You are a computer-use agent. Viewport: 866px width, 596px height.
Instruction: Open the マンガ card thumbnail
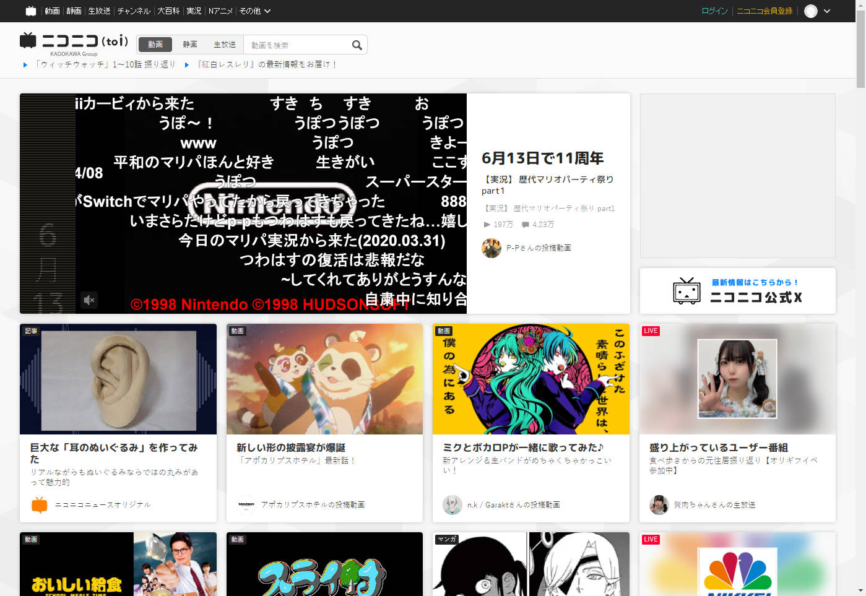tap(531, 564)
